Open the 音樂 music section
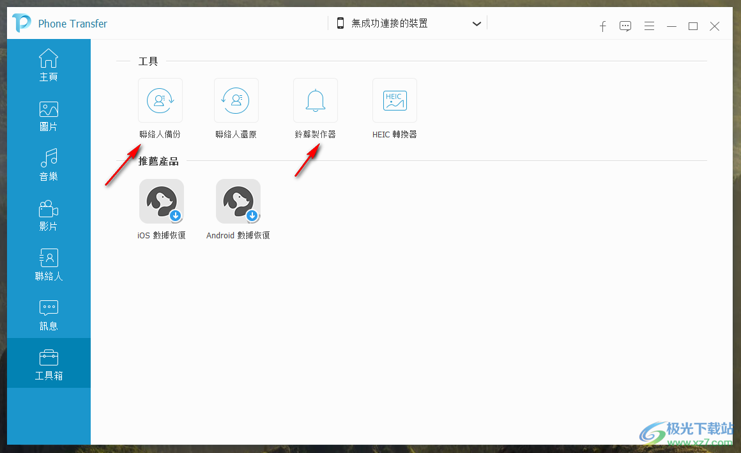Viewport: 741px width, 453px height. tap(49, 165)
